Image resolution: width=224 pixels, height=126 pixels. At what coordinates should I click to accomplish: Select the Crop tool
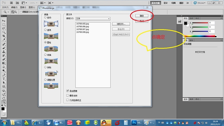click(4, 36)
